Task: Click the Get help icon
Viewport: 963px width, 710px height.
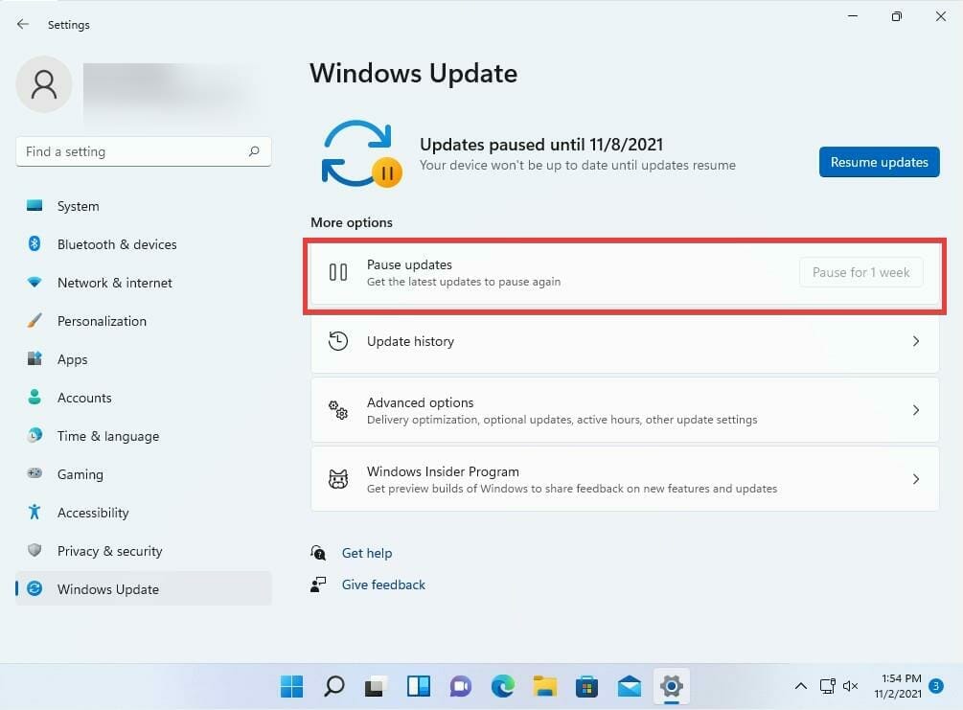Action: (318, 553)
